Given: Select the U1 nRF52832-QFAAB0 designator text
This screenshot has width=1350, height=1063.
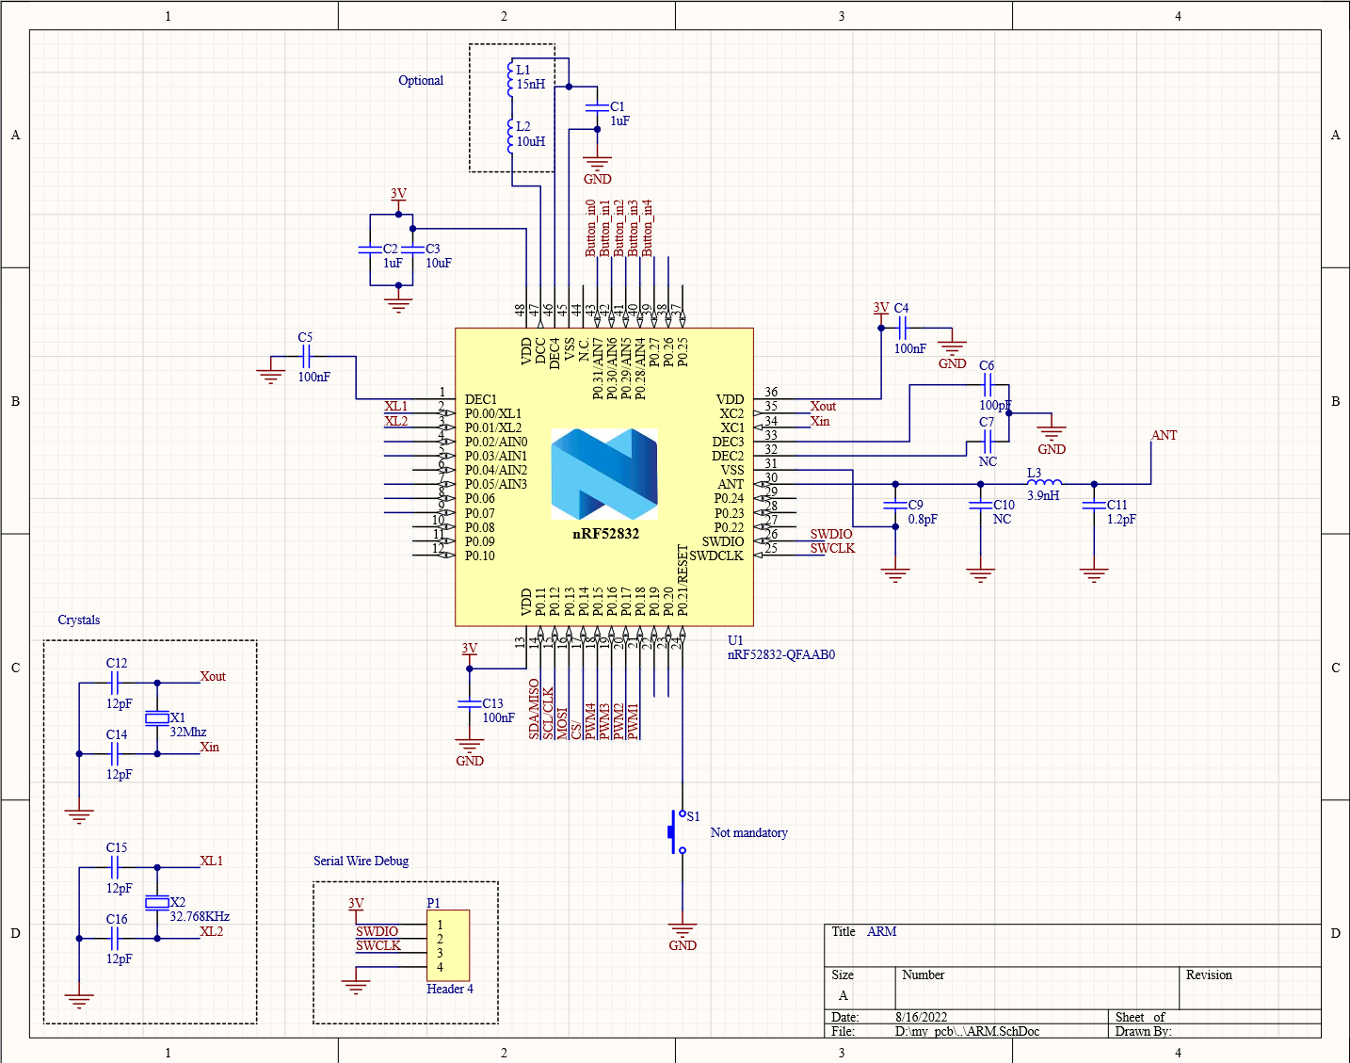Looking at the screenshot, I should (x=780, y=654).
